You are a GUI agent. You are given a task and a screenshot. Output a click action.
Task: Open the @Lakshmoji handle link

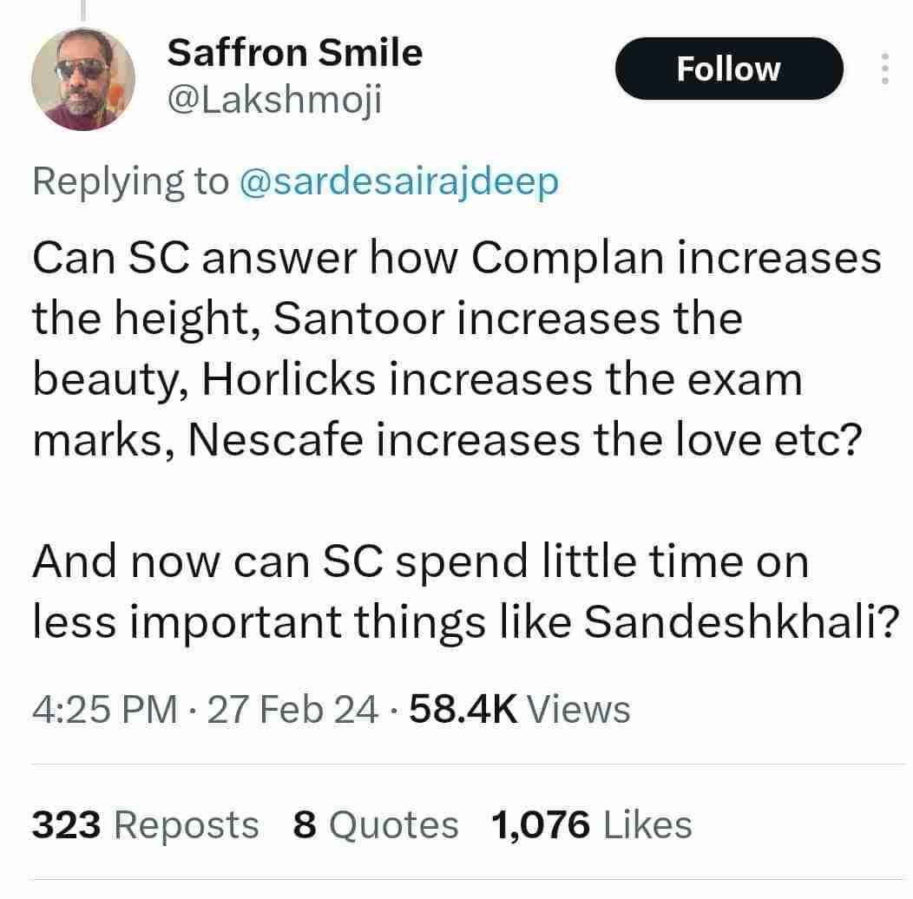point(273,103)
